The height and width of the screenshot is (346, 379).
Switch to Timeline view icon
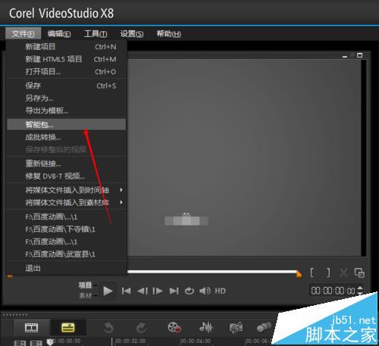(68, 328)
